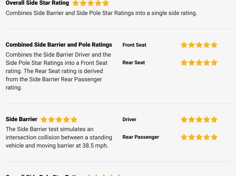Click the Front Seat label
Viewport: 236px width, 176px height.
134,45
